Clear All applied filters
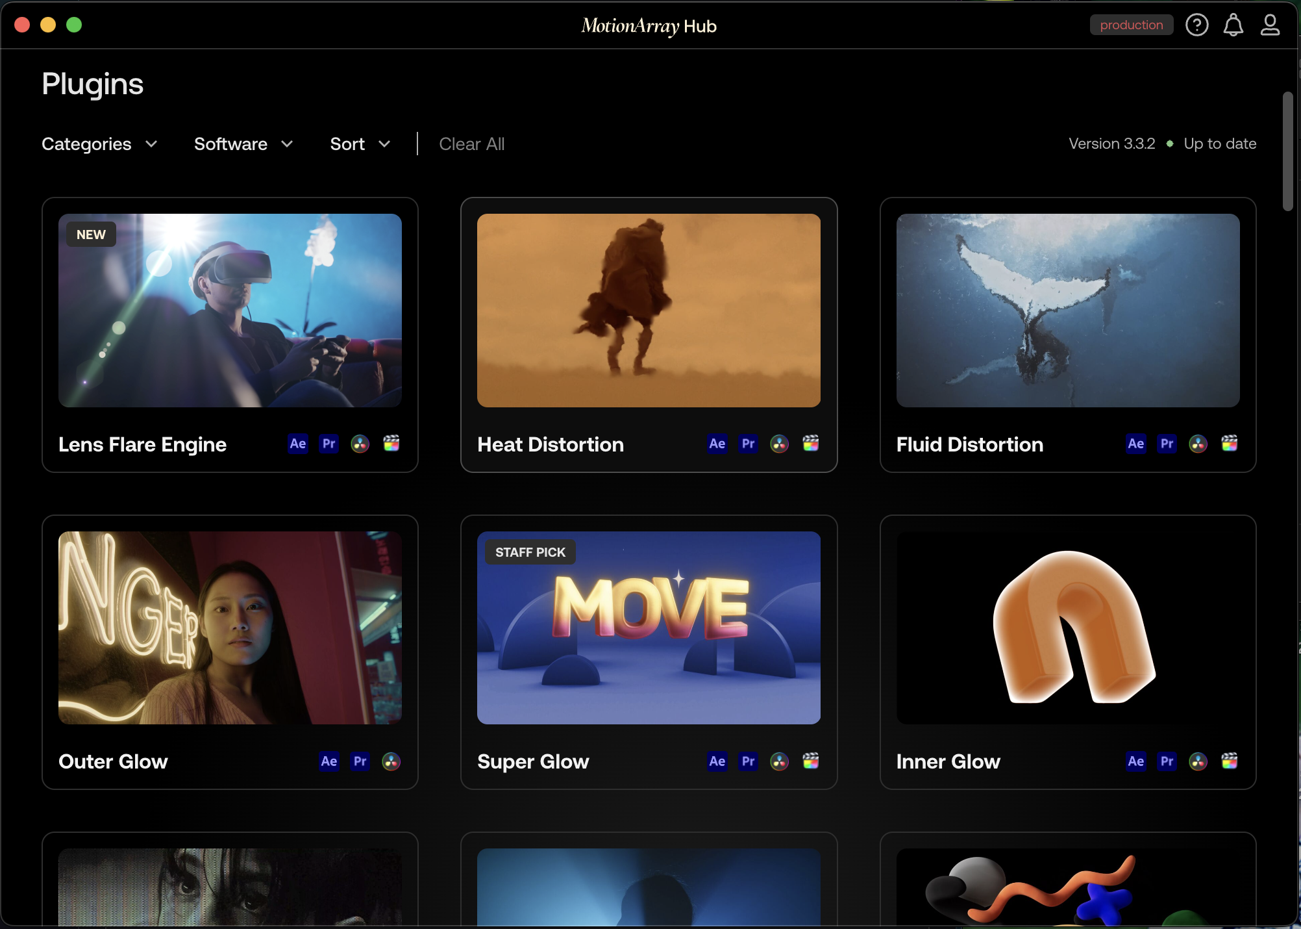 (472, 144)
